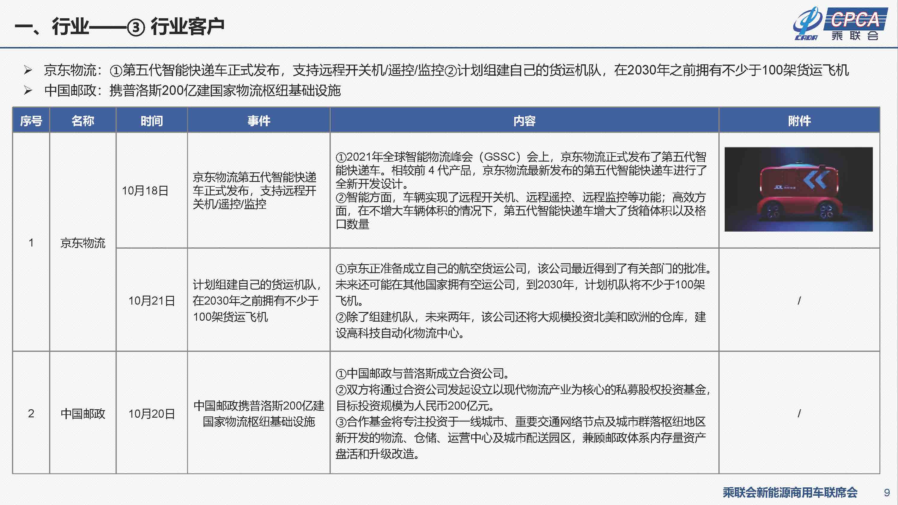Image resolution: width=898 pixels, height=505 pixels.
Task: Select row number 1 cell
Action: pyautogui.click(x=31, y=242)
